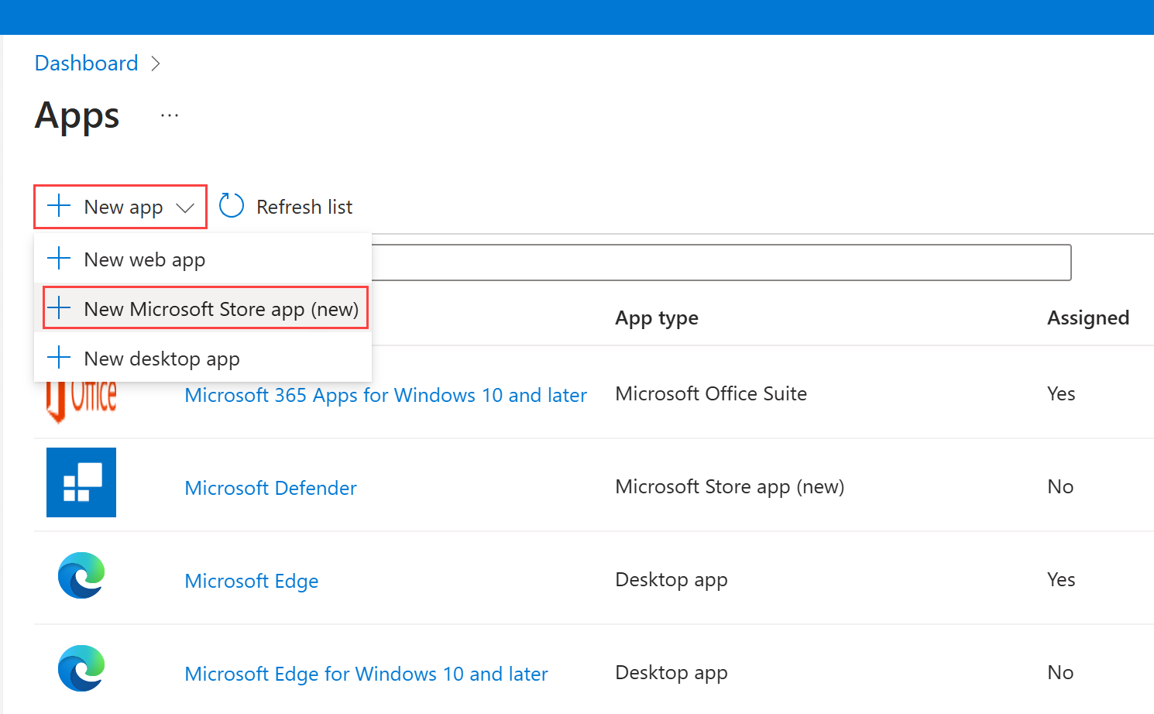
Task: Select New web app from the menu
Action: pyautogui.click(x=144, y=259)
